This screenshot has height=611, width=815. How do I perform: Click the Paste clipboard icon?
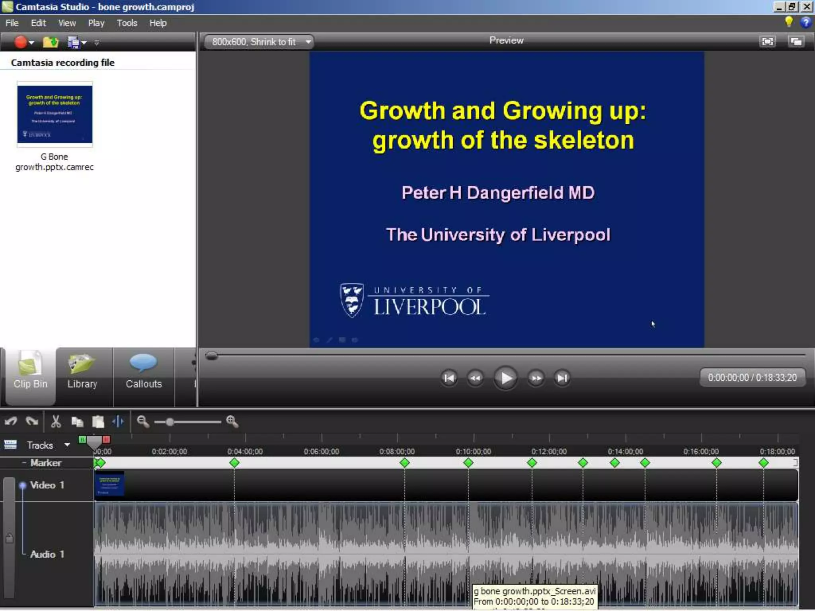click(x=98, y=422)
